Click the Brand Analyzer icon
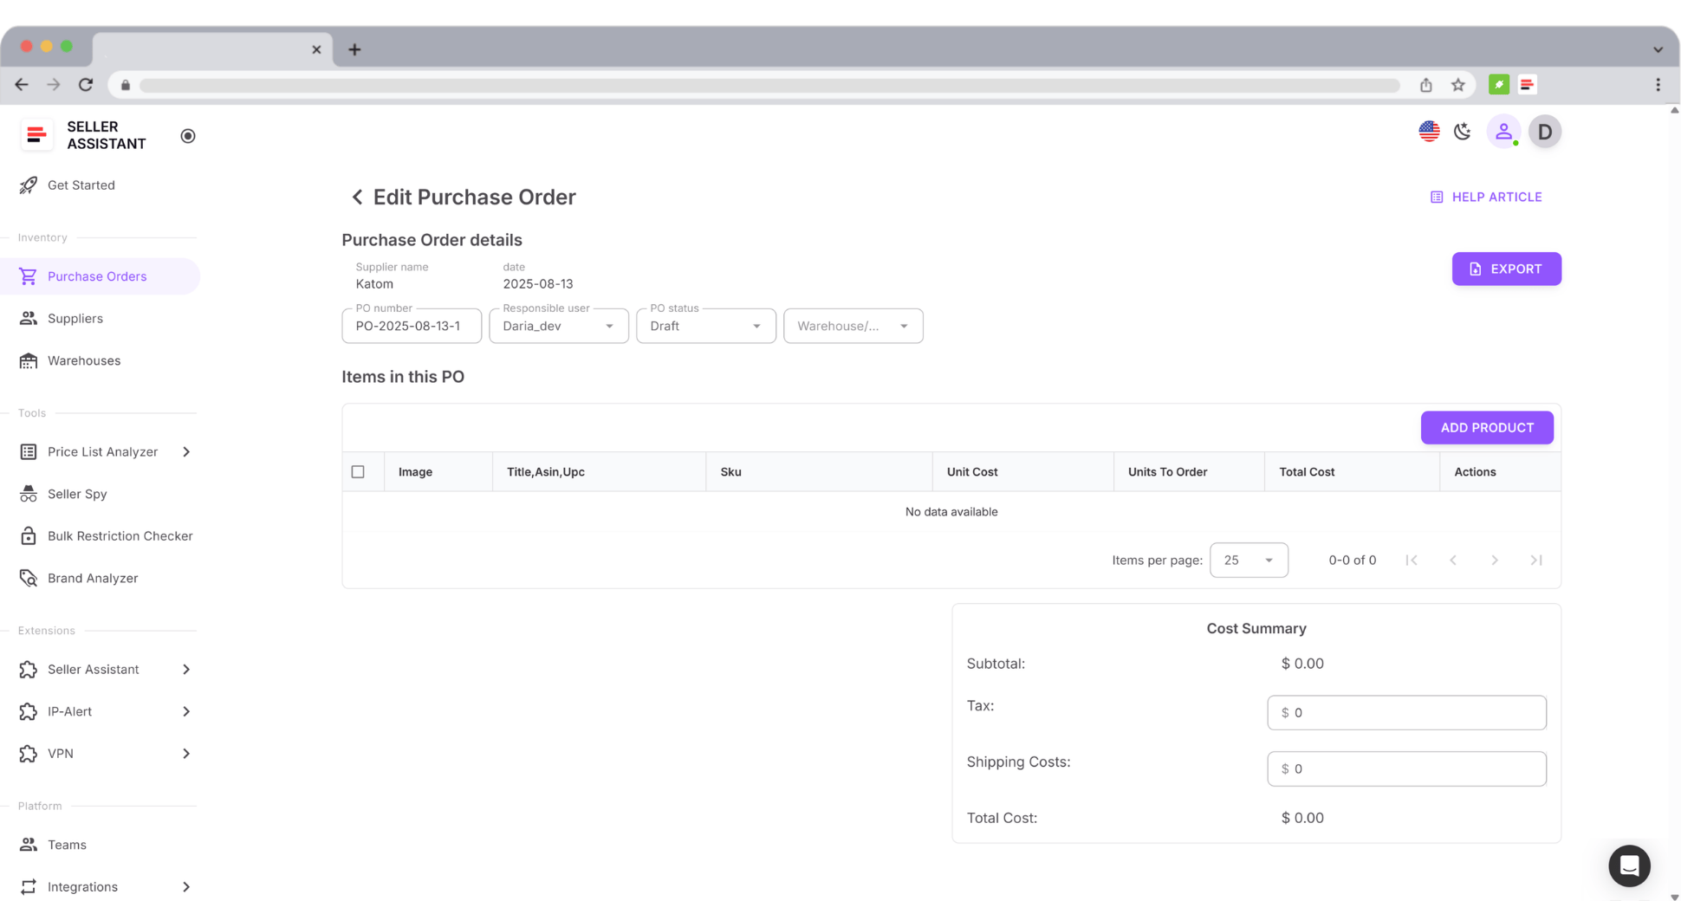 [29, 578]
